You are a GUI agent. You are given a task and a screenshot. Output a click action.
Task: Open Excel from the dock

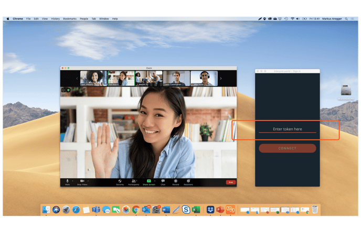click(196, 210)
